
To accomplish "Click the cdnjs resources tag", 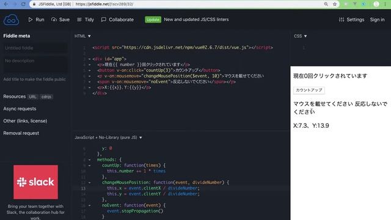I will [x=46, y=97].
